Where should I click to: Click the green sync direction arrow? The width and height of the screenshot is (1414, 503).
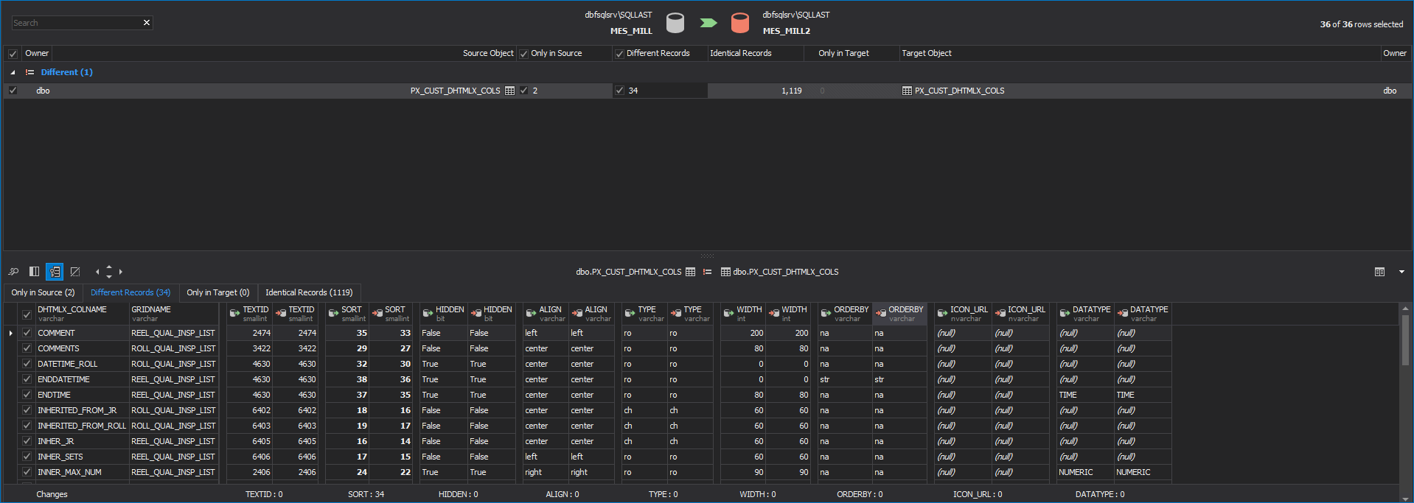tap(708, 23)
